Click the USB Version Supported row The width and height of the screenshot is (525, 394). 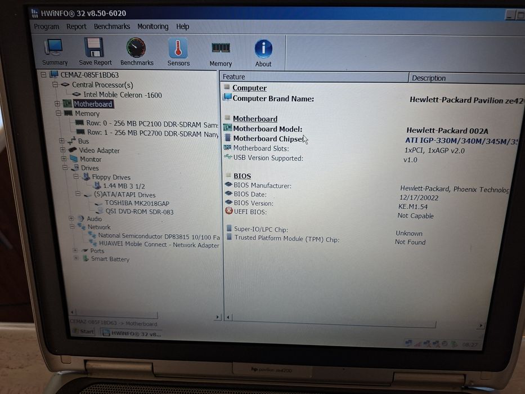tap(321, 159)
